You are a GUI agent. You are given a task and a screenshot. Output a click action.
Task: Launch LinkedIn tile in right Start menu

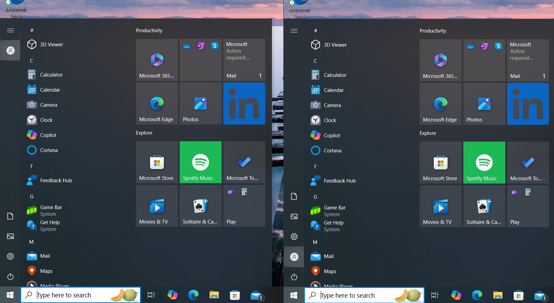[528, 104]
